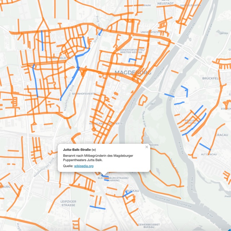Click the HASSELBACHPLATZVIERTEL label
This screenshot has width=231, height=231.
tap(106, 123)
